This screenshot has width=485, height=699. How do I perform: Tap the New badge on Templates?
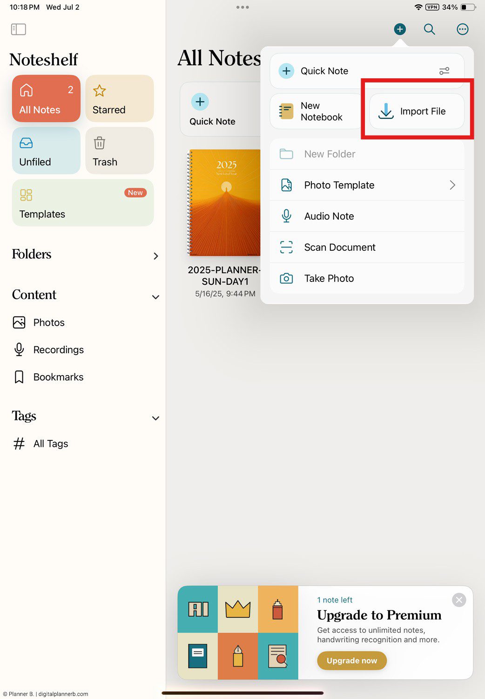135,192
